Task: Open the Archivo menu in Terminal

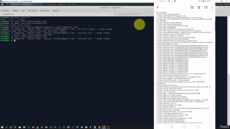Action: click(5, 10)
